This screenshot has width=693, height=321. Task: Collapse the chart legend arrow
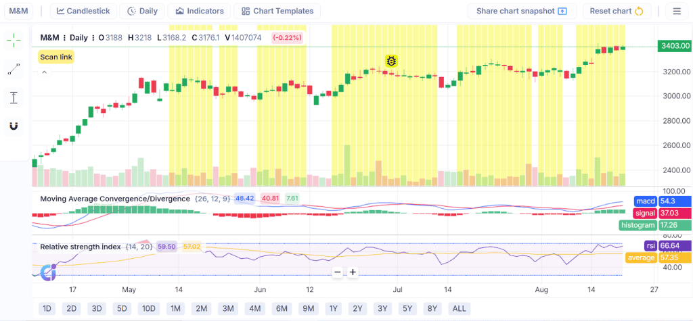point(44,72)
